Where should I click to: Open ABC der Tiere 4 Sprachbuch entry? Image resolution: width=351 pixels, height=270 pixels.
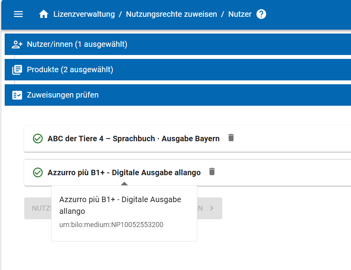(x=133, y=139)
